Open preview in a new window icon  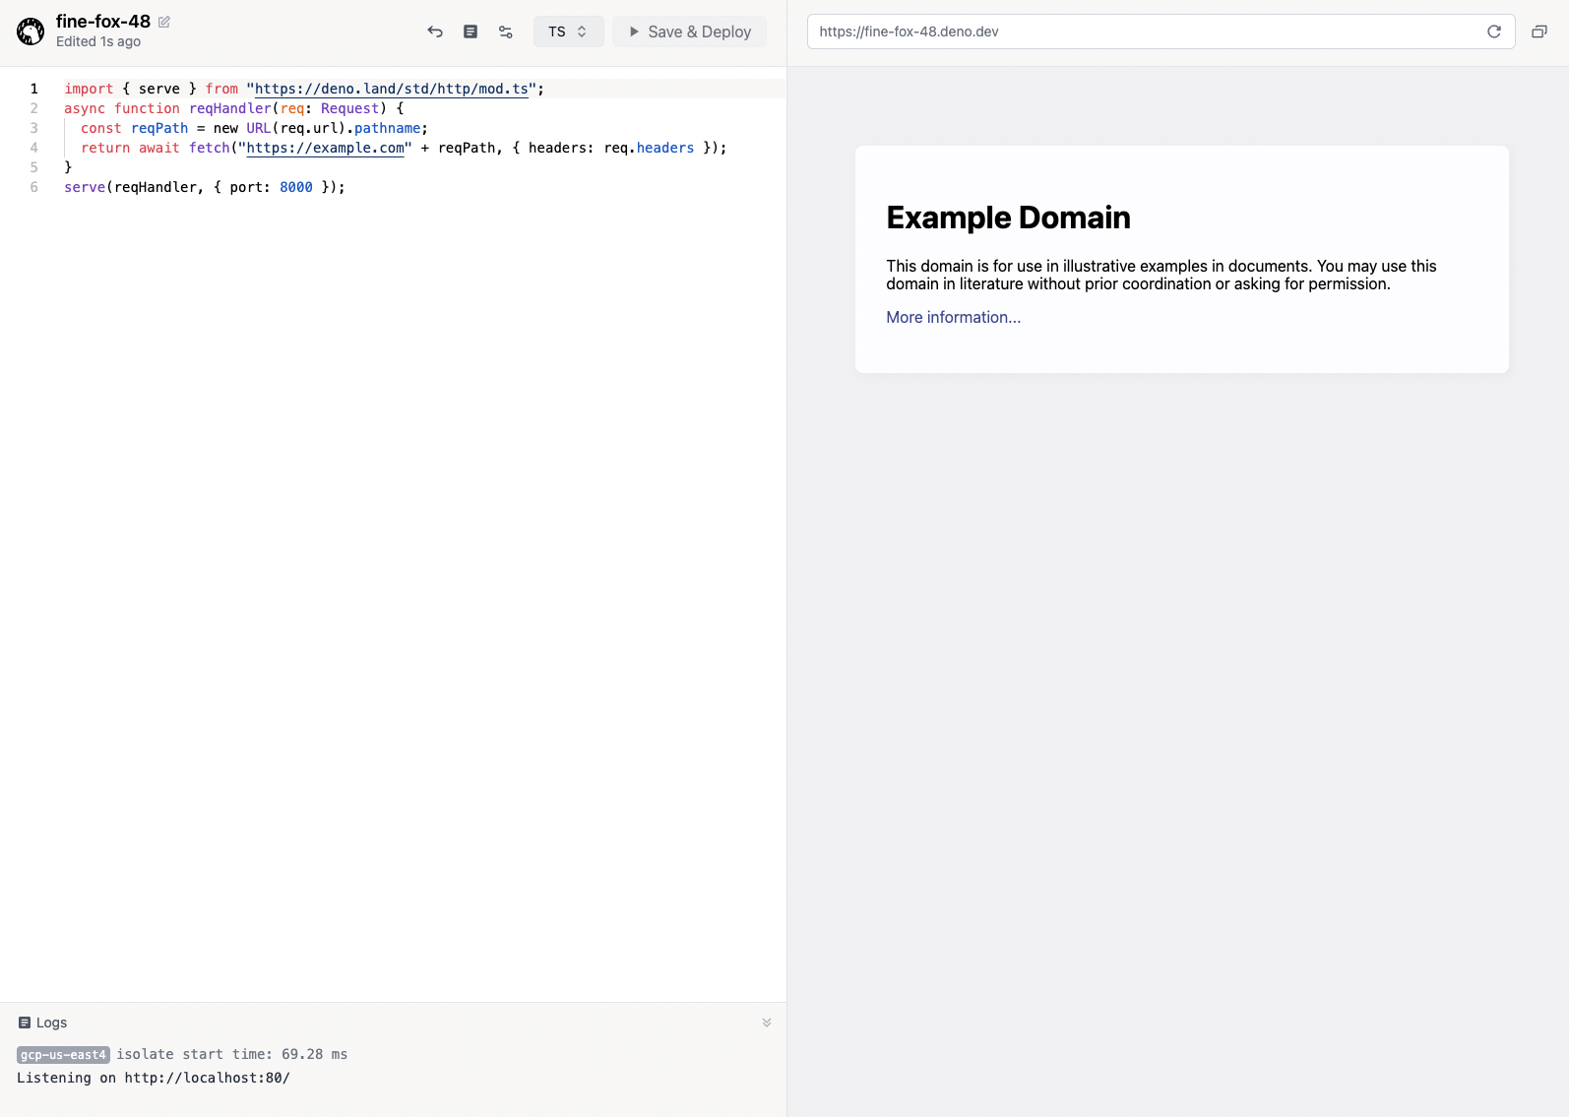point(1539,31)
